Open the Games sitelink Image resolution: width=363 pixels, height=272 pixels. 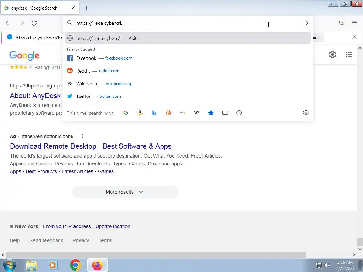(x=106, y=171)
